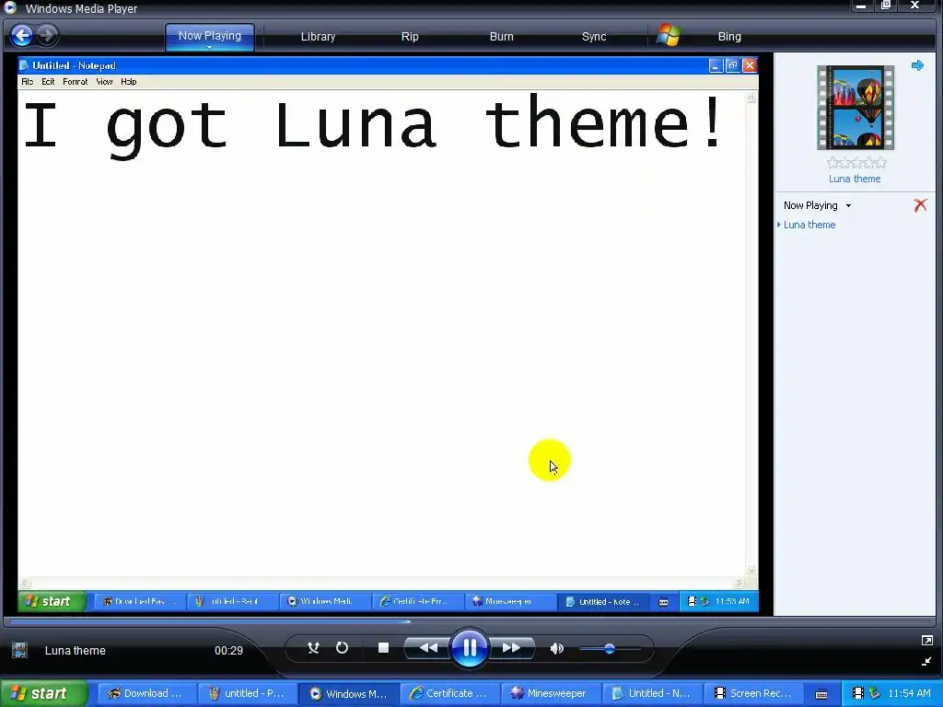
Task: Switch to compact mode
Action: (926, 661)
